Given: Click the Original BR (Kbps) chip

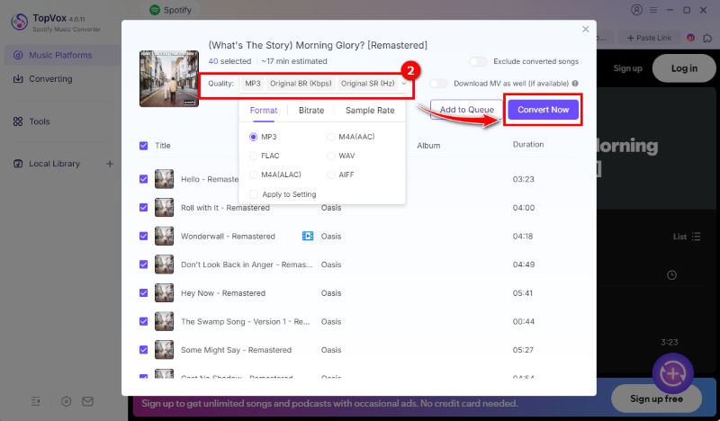Looking at the screenshot, I should pos(301,83).
